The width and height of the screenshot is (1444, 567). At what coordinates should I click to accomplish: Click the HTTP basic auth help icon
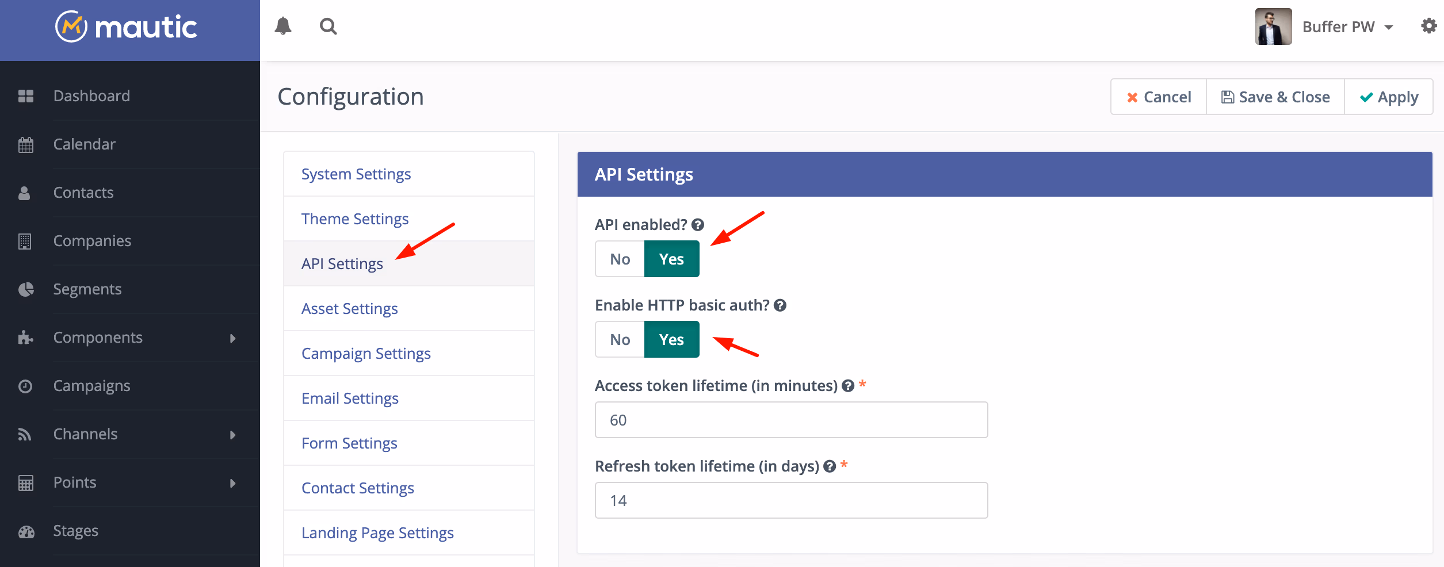pos(780,305)
